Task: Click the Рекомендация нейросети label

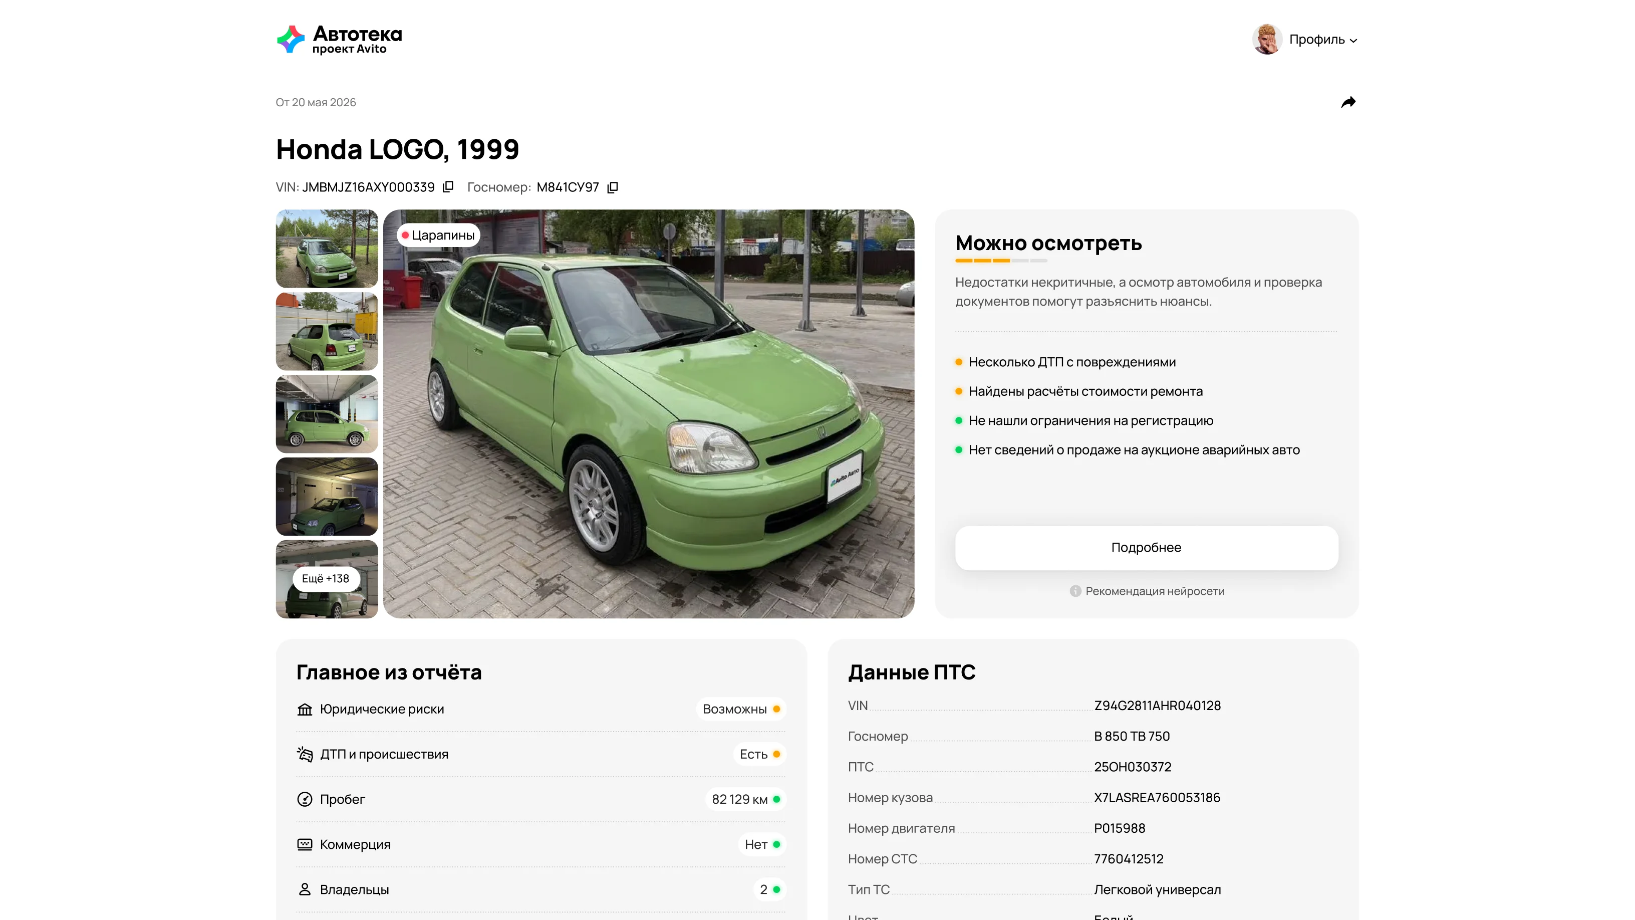Action: tap(1155, 591)
